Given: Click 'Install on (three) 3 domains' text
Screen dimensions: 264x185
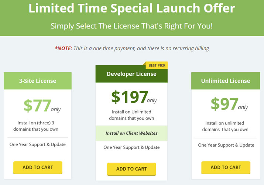Looking at the screenshot, I should click(x=36, y=126).
